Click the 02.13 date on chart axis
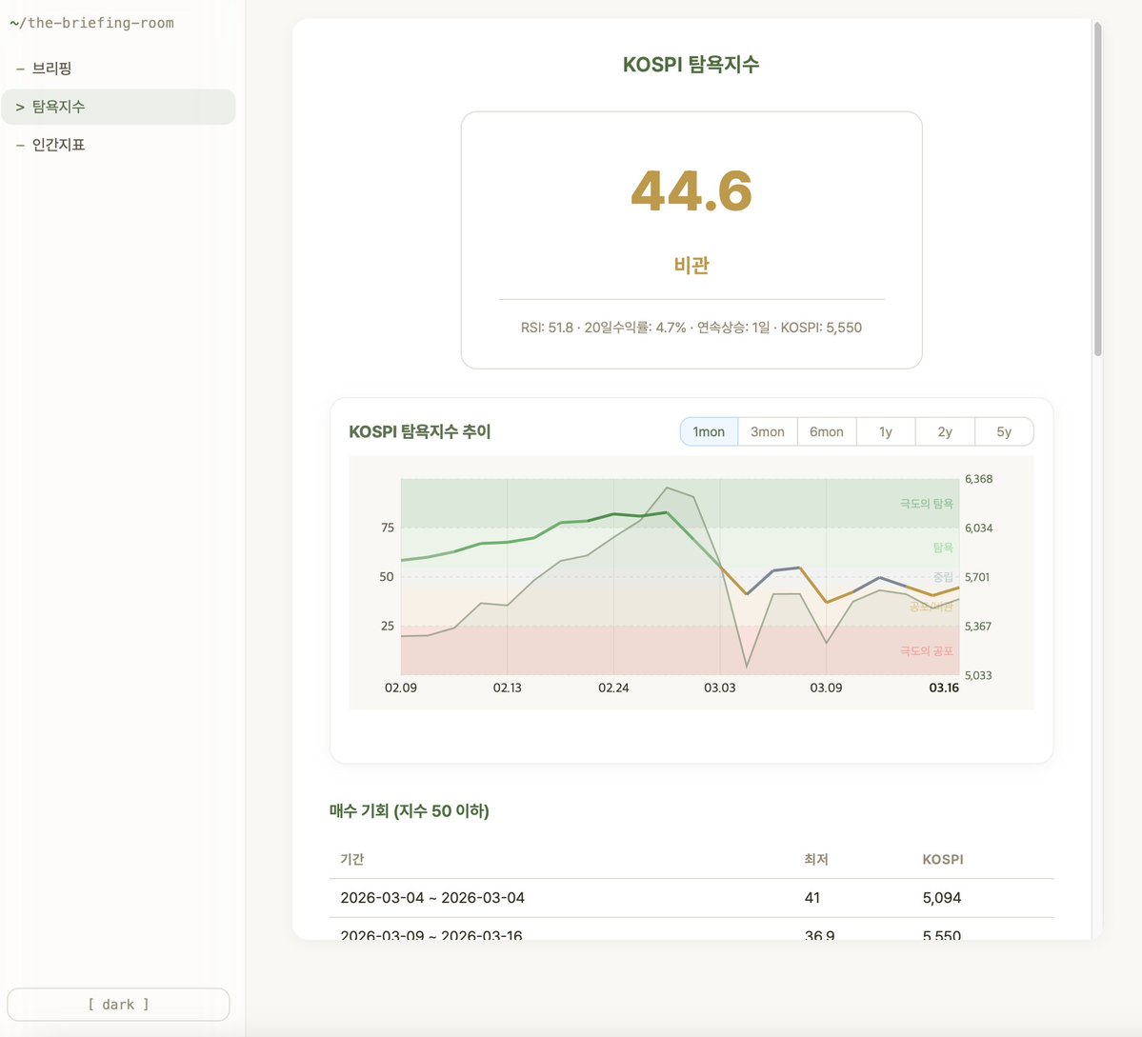The image size is (1142, 1037). coord(507,688)
